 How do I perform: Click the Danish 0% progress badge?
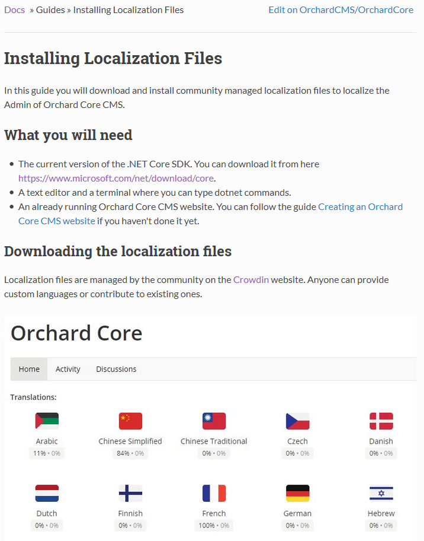tap(381, 453)
